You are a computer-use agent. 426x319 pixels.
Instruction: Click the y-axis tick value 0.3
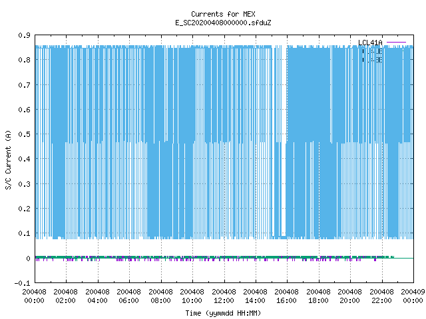point(24,184)
